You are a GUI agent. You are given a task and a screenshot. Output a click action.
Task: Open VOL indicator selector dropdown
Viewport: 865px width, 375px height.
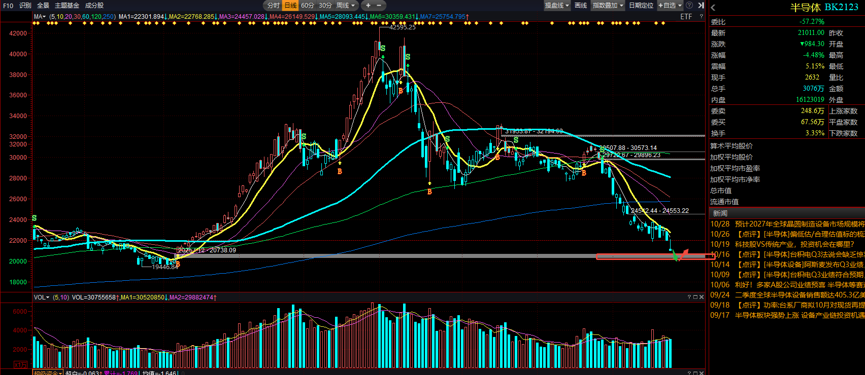coord(42,297)
